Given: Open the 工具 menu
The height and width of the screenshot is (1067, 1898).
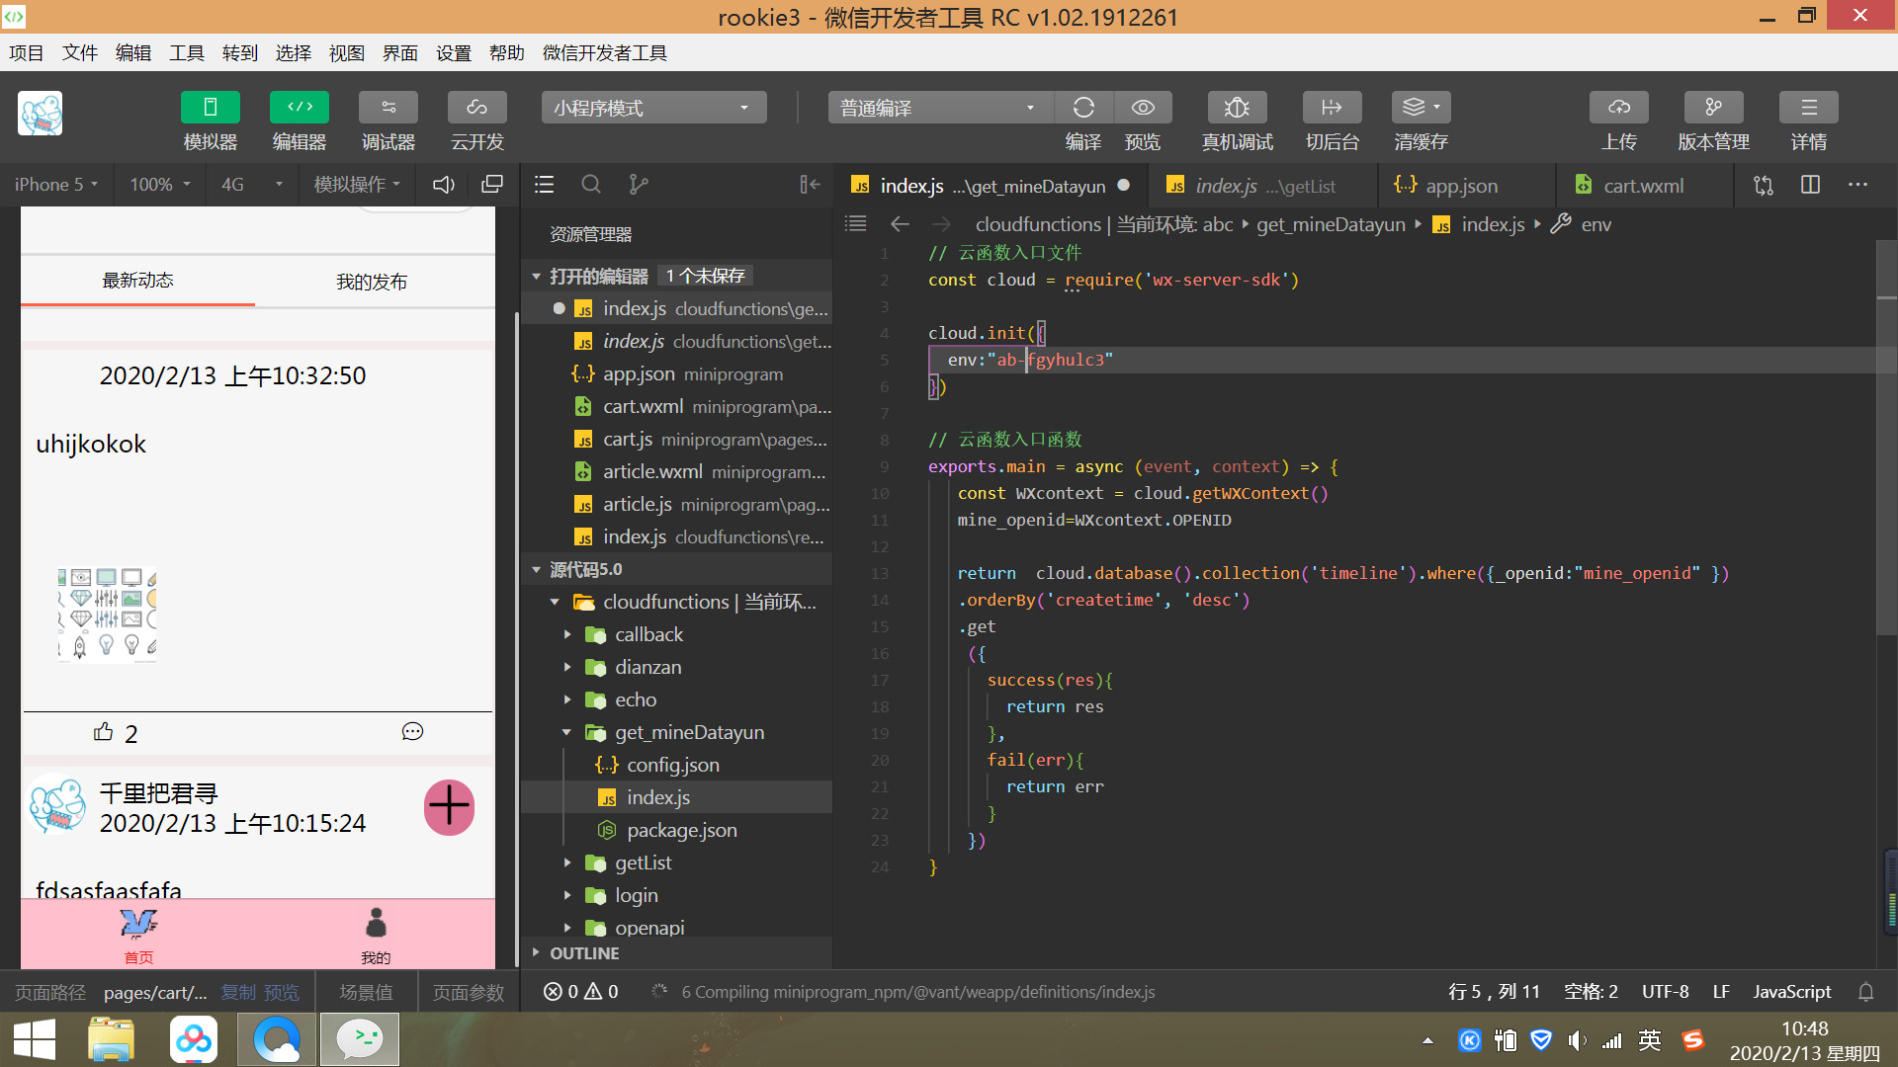Looking at the screenshot, I should click(186, 53).
